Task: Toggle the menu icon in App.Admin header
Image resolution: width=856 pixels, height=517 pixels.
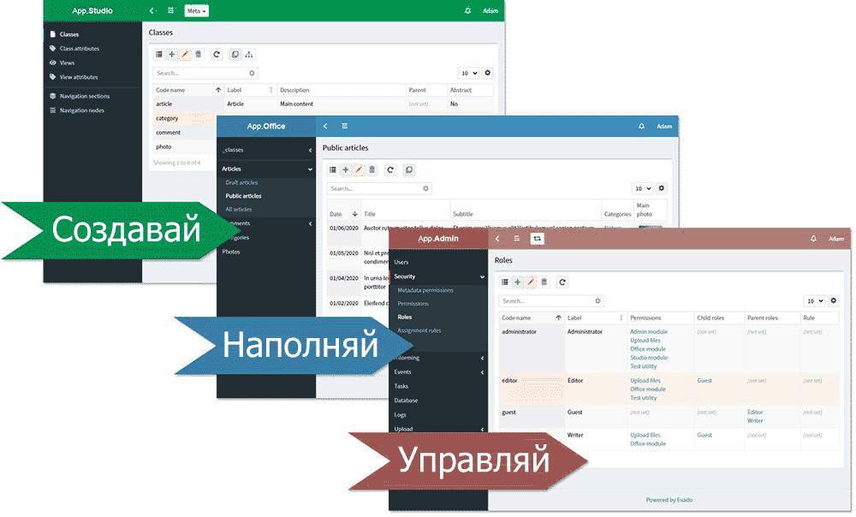Action: (516, 239)
